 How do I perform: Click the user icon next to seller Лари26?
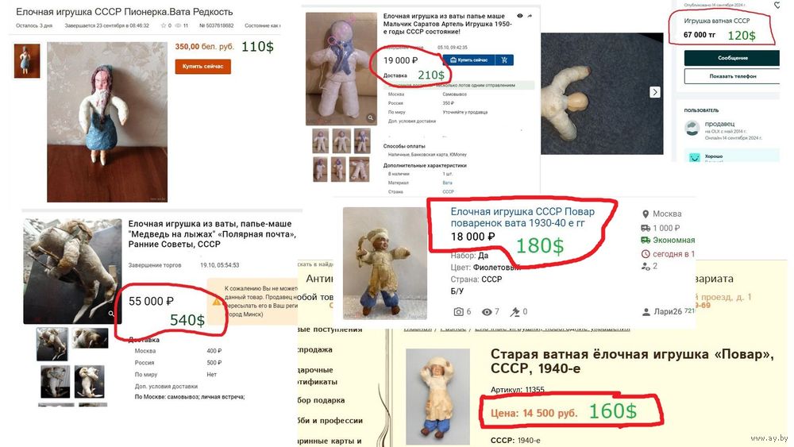point(646,312)
